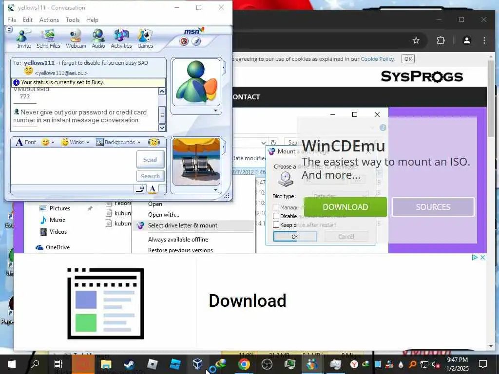The width and height of the screenshot is (499, 374).
Task: Click the paintbrush color scheme icon
Action: point(196,41)
